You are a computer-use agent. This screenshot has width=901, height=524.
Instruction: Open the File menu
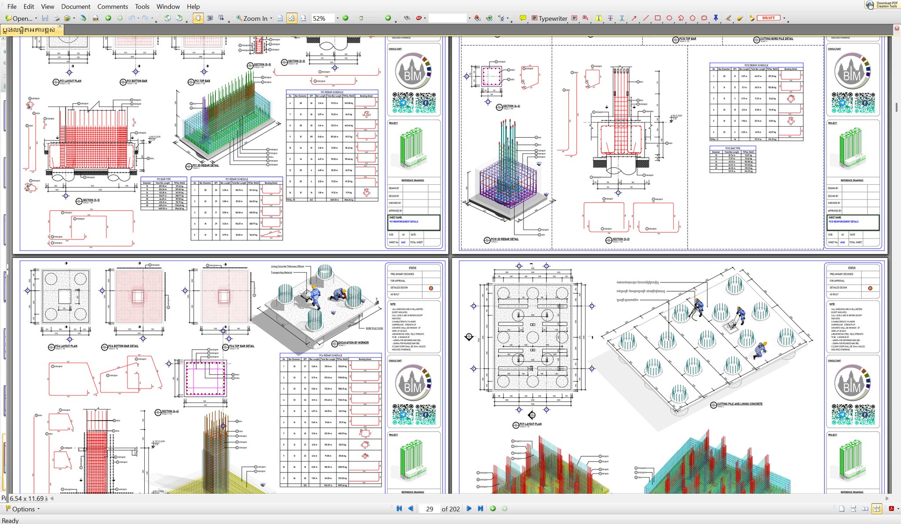(12, 6)
